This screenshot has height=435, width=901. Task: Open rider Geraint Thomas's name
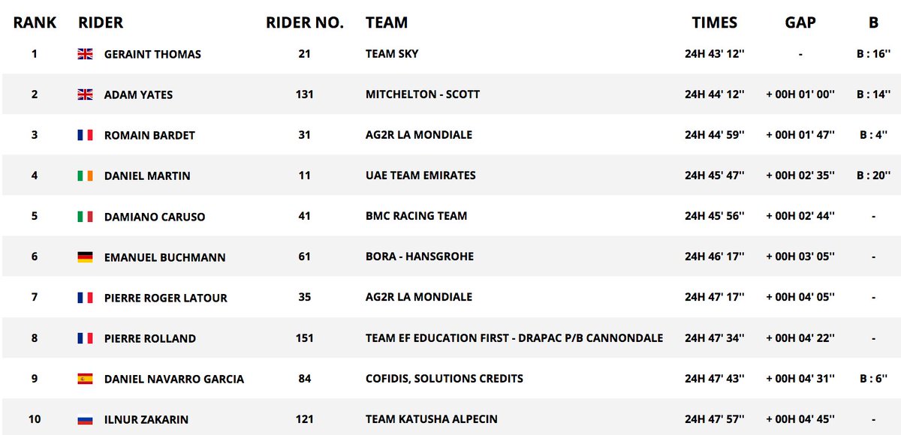coord(152,55)
